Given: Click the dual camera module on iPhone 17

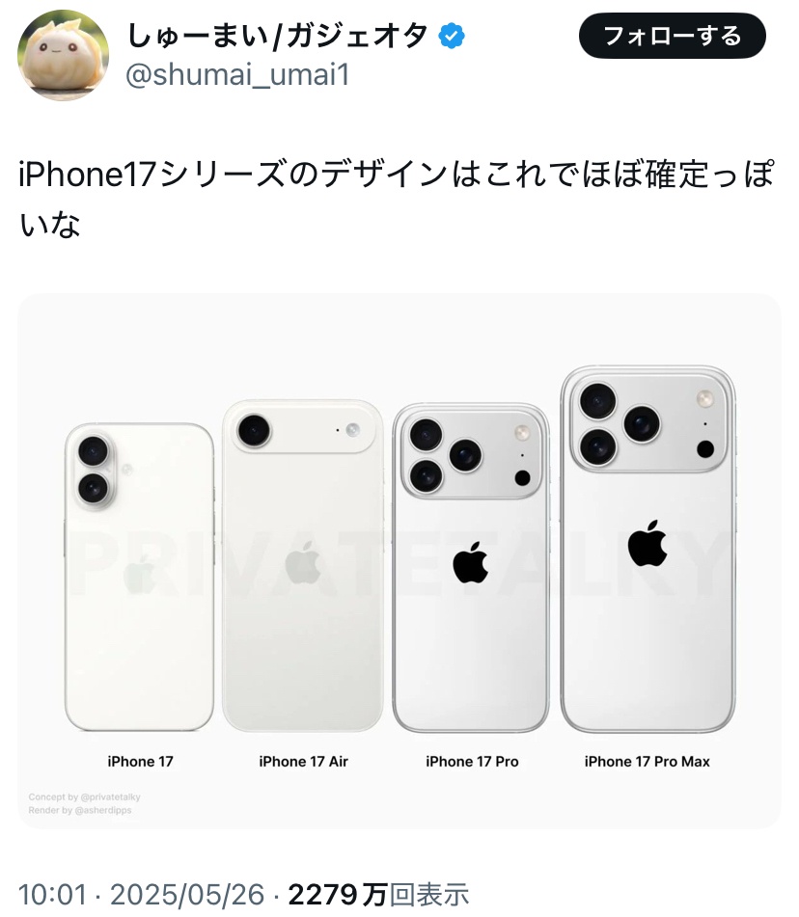Looking at the screenshot, I should 95,471.
